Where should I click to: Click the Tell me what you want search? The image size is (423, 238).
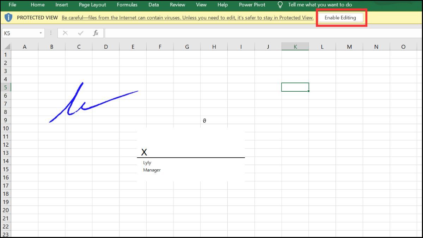(x=320, y=5)
